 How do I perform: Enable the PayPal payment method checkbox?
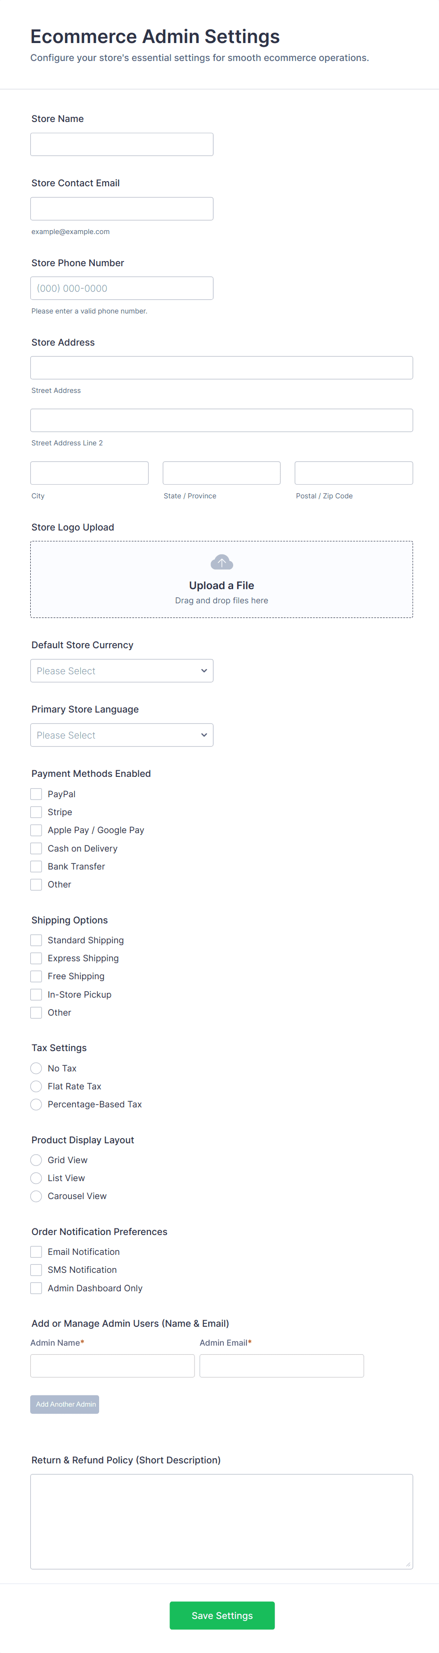(36, 794)
